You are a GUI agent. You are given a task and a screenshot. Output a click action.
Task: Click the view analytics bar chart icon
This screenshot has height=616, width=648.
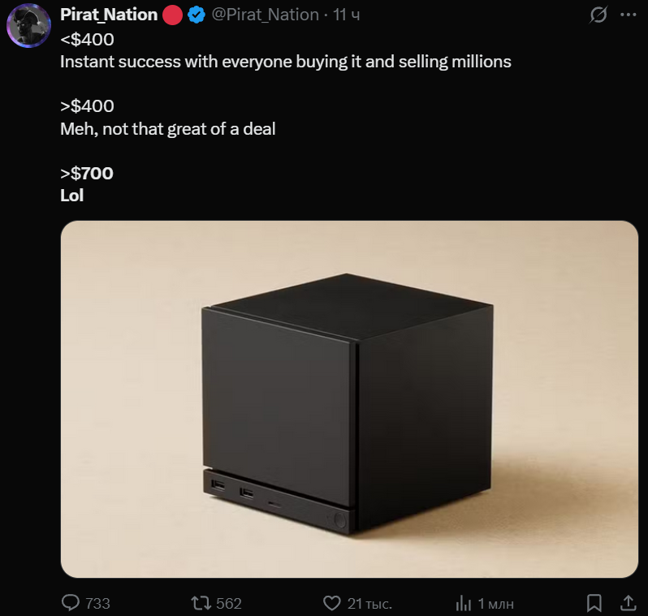pyautogui.click(x=464, y=603)
